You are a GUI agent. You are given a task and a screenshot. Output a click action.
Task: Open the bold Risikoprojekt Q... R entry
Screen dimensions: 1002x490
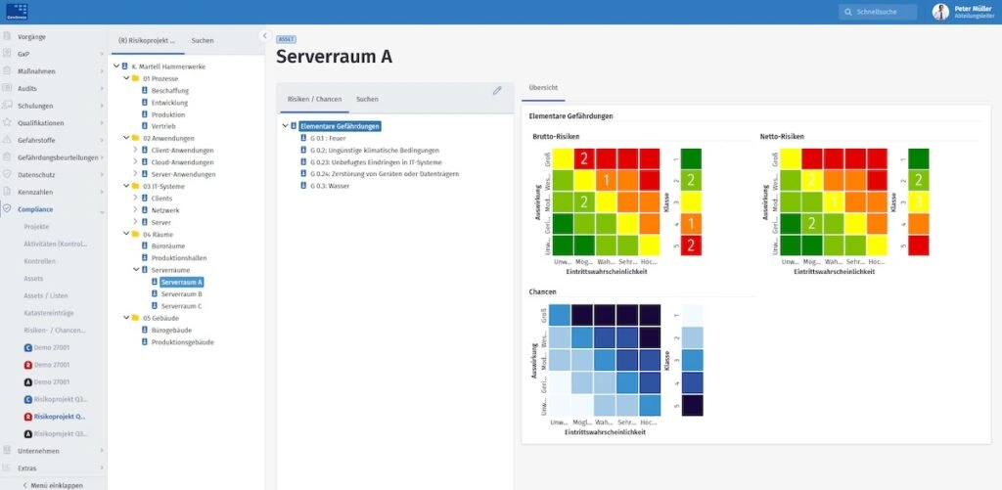[x=55, y=417]
